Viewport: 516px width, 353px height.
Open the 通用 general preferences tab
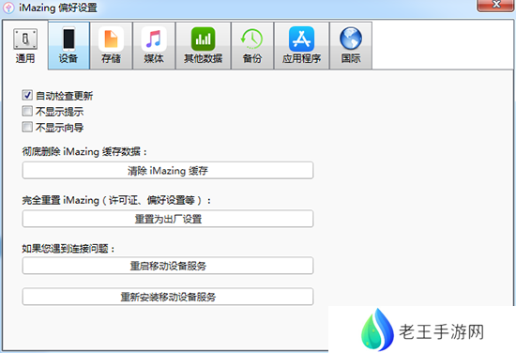click(25, 45)
